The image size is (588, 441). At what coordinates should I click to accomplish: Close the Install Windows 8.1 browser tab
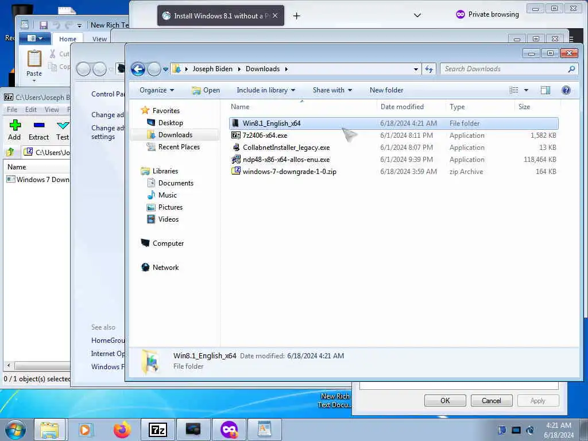[275, 16]
